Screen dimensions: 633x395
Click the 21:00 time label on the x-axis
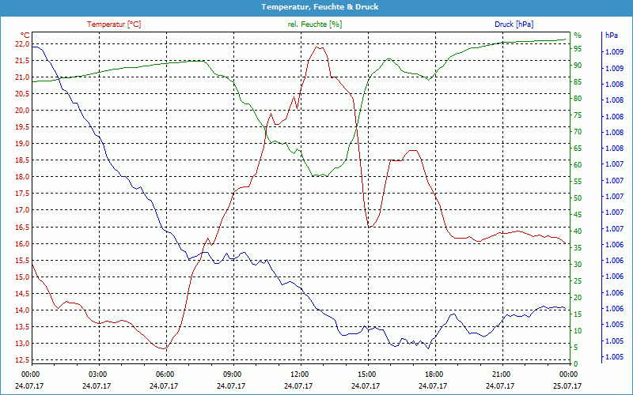(x=501, y=373)
